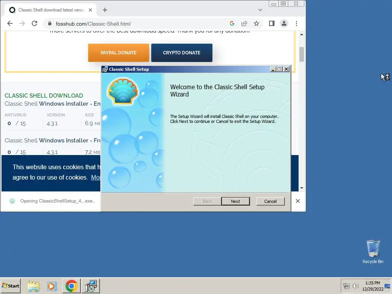Click Next in the Classic Shell Setup wizard
This screenshot has width=392, height=294.
235,201
